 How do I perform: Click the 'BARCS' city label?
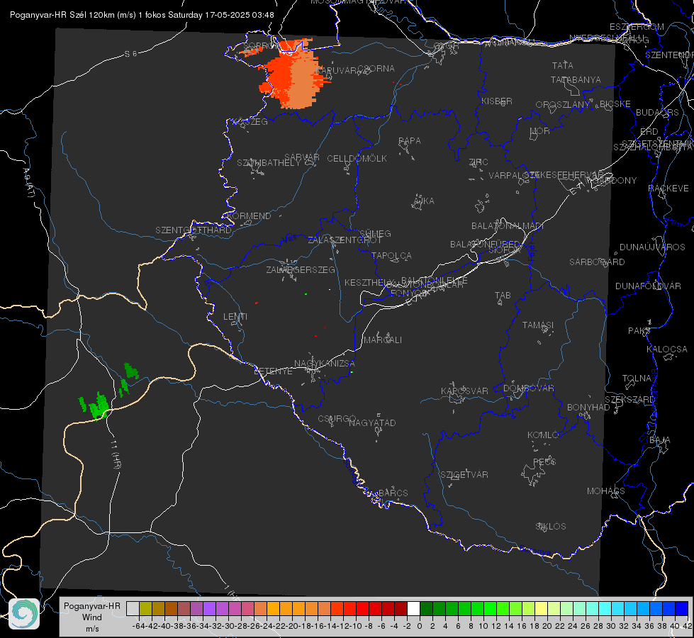point(393,493)
